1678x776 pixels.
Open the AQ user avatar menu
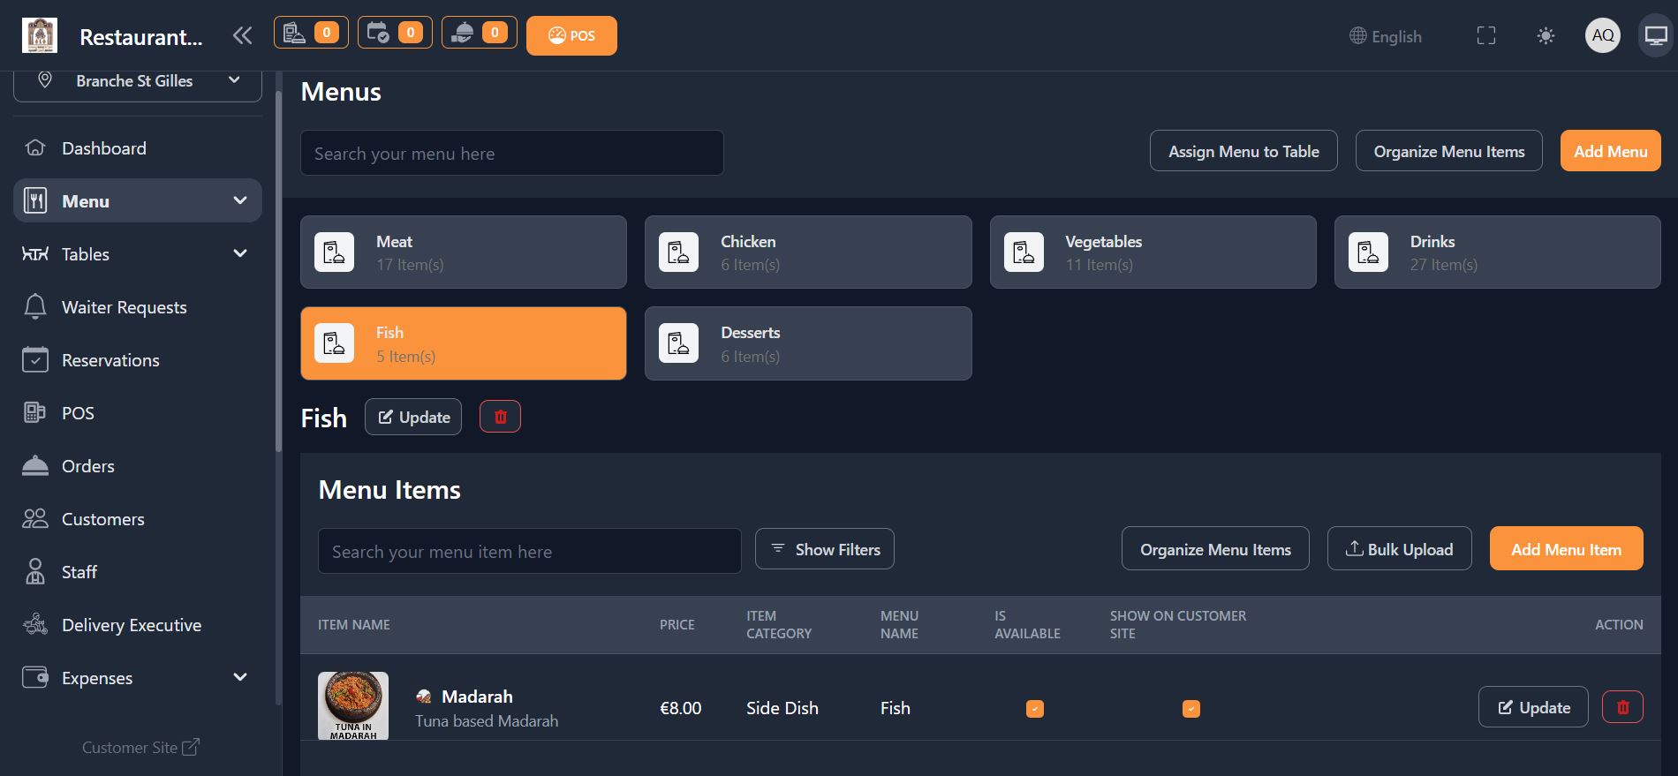[x=1602, y=35]
